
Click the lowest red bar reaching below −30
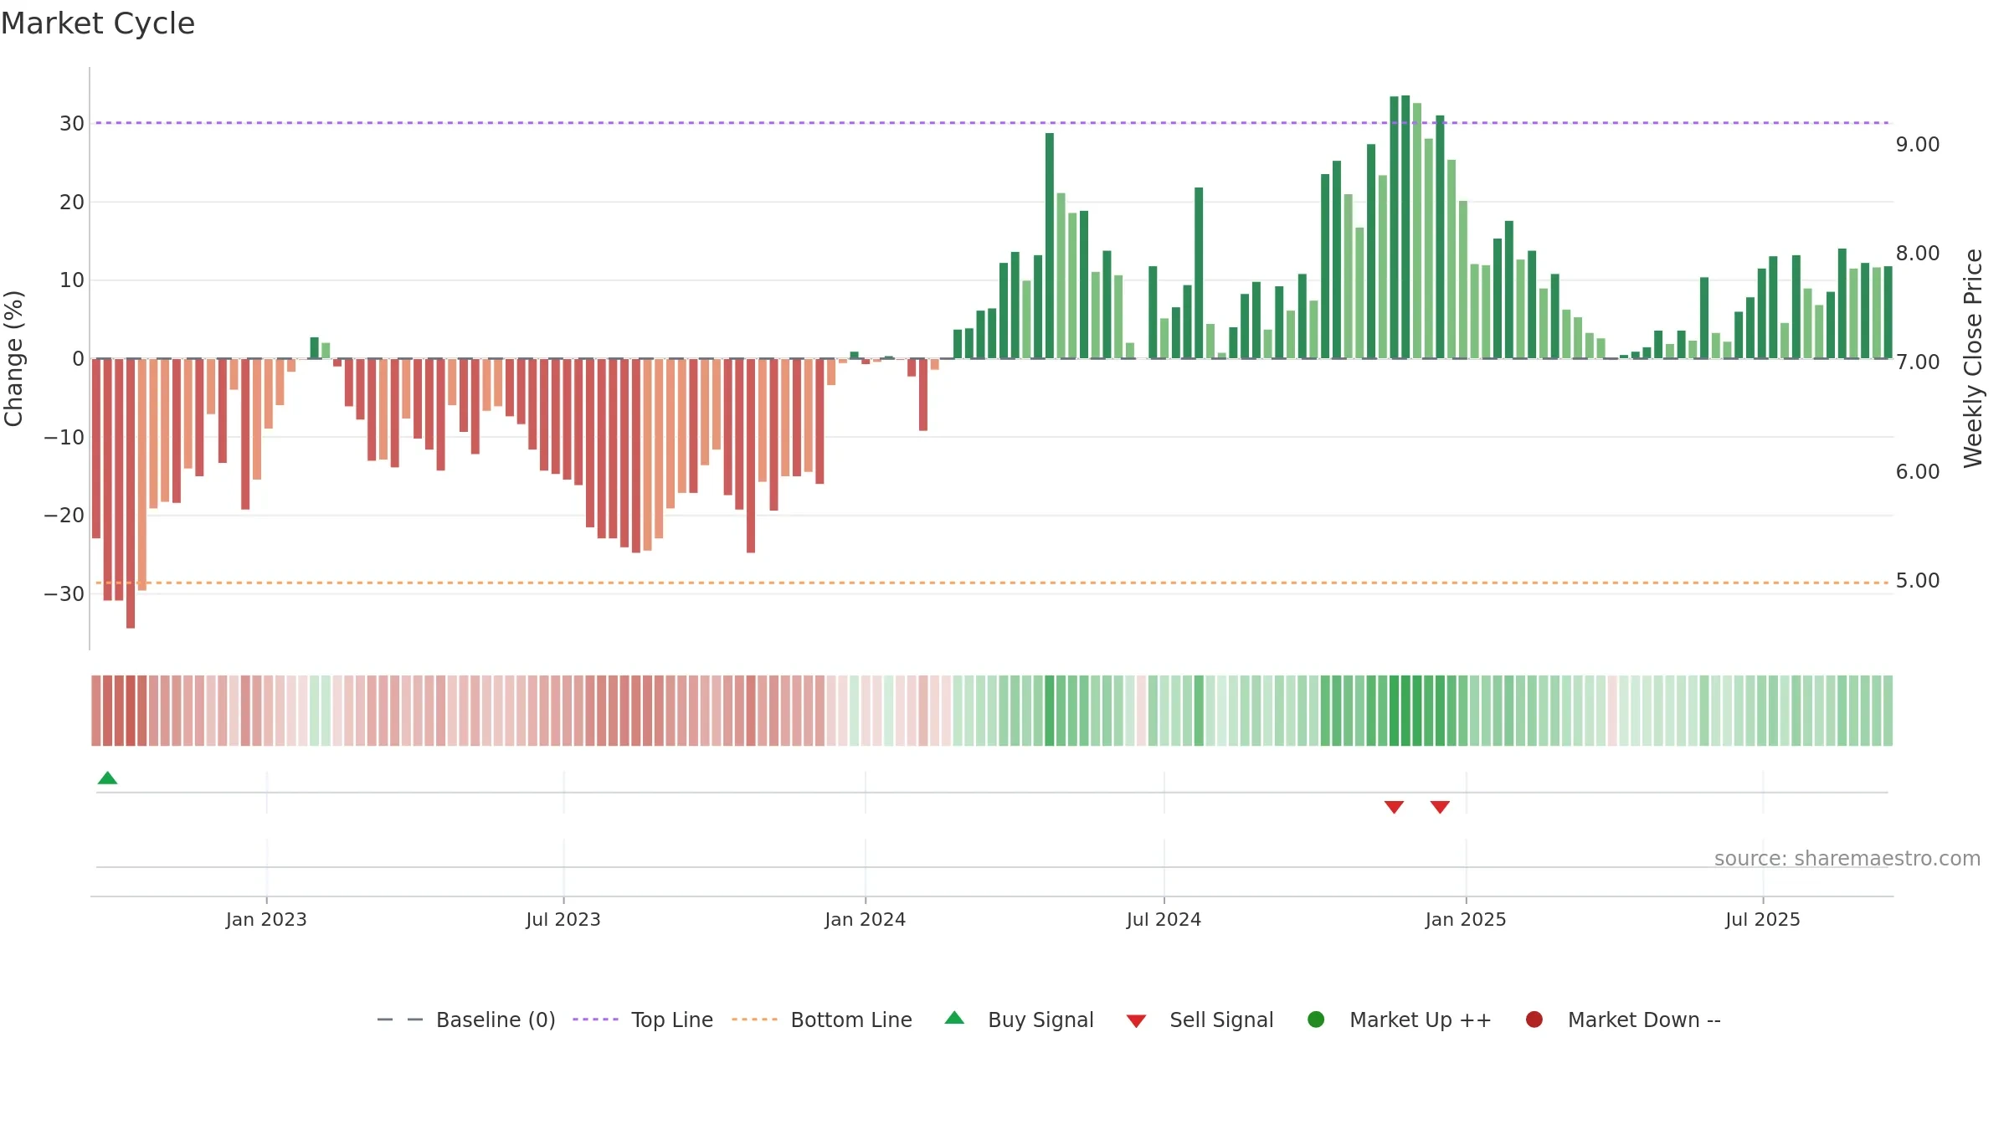pos(131,493)
